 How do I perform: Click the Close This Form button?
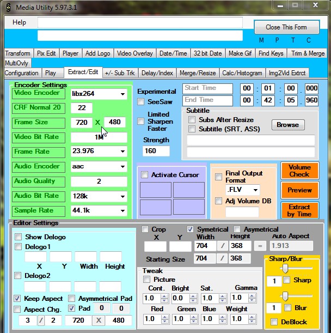pyautogui.click(x=286, y=27)
